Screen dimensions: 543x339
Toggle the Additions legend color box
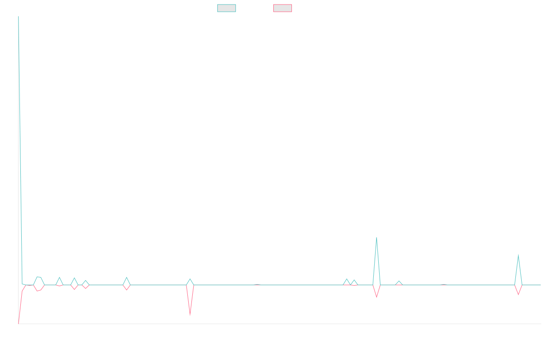[227, 8]
